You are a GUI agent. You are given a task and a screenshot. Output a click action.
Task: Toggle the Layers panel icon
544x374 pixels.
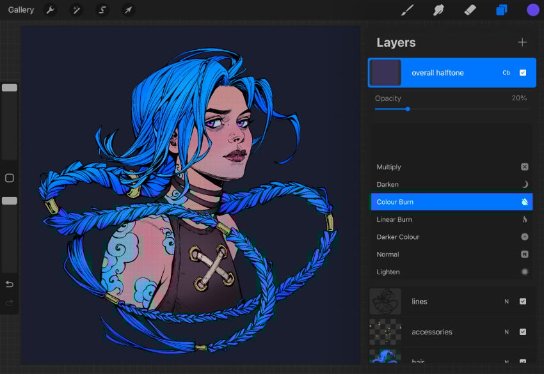[x=501, y=10]
